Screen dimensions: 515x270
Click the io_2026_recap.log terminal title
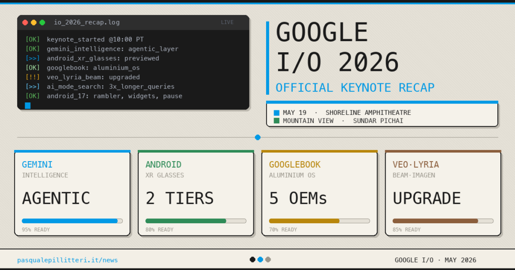tap(87, 22)
